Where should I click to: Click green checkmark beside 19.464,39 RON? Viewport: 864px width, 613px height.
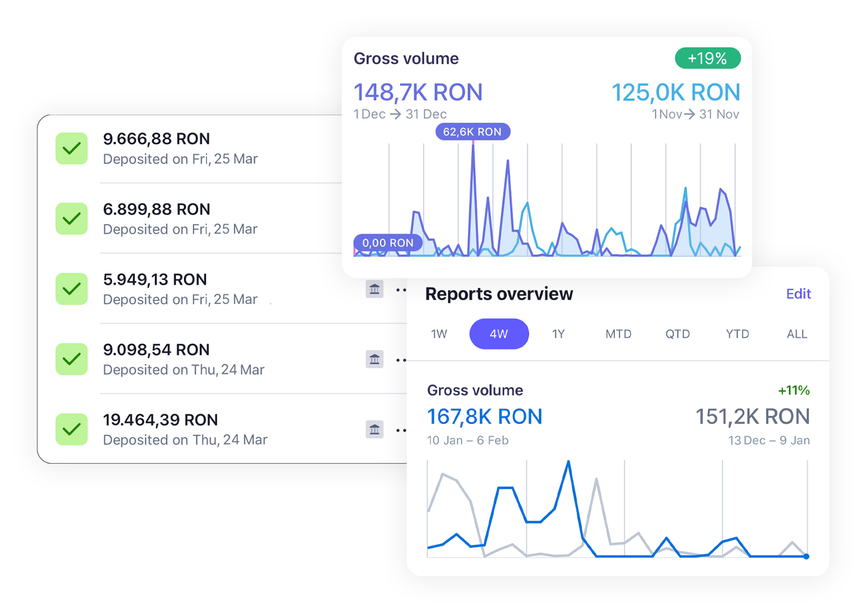[x=72, y=430]
